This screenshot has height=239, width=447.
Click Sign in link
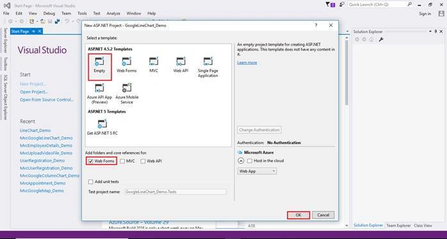425,13
